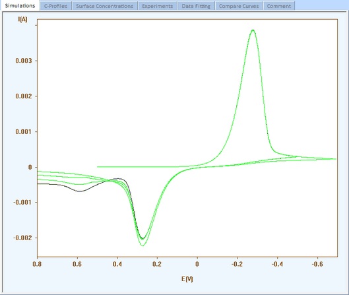This screenshot has height=295, width=349.
Task: Click the 0.001 y-axis tick label
Action: coord(24,131)
